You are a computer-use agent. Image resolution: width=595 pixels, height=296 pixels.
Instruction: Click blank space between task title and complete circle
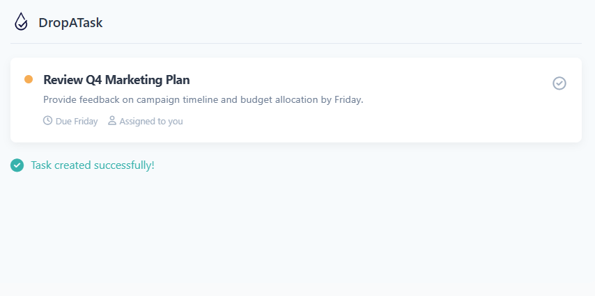coord(369,80)
